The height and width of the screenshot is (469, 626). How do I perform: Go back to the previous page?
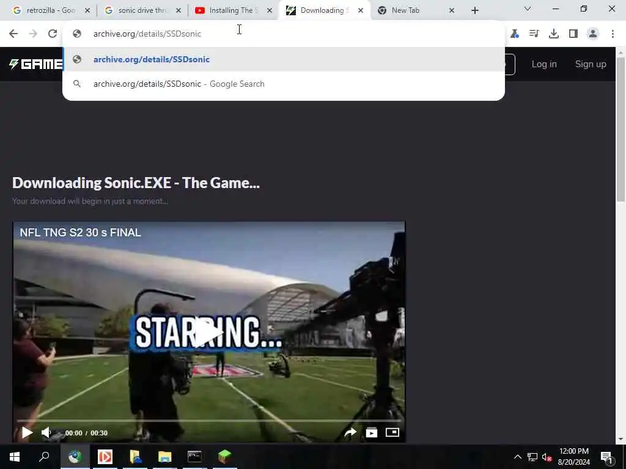[13, 34]
